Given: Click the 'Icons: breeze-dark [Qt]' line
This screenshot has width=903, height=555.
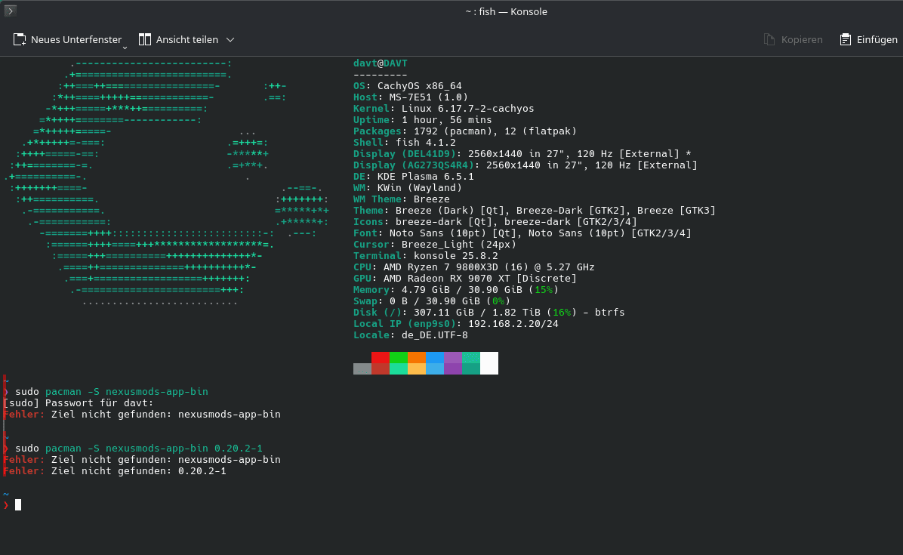Looking at the screenshot, I should tap(495, 222).
